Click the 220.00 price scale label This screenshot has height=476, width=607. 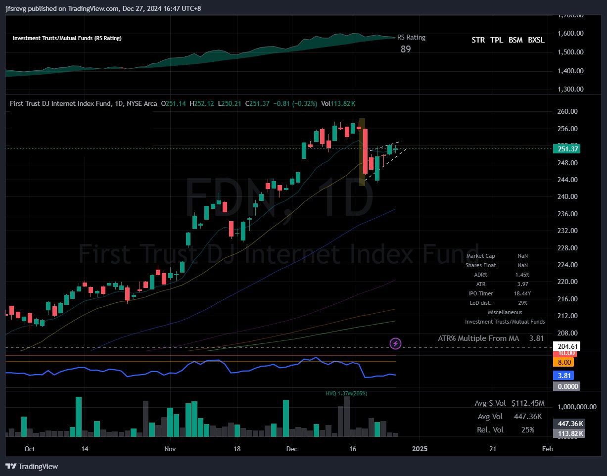[566, 282]
